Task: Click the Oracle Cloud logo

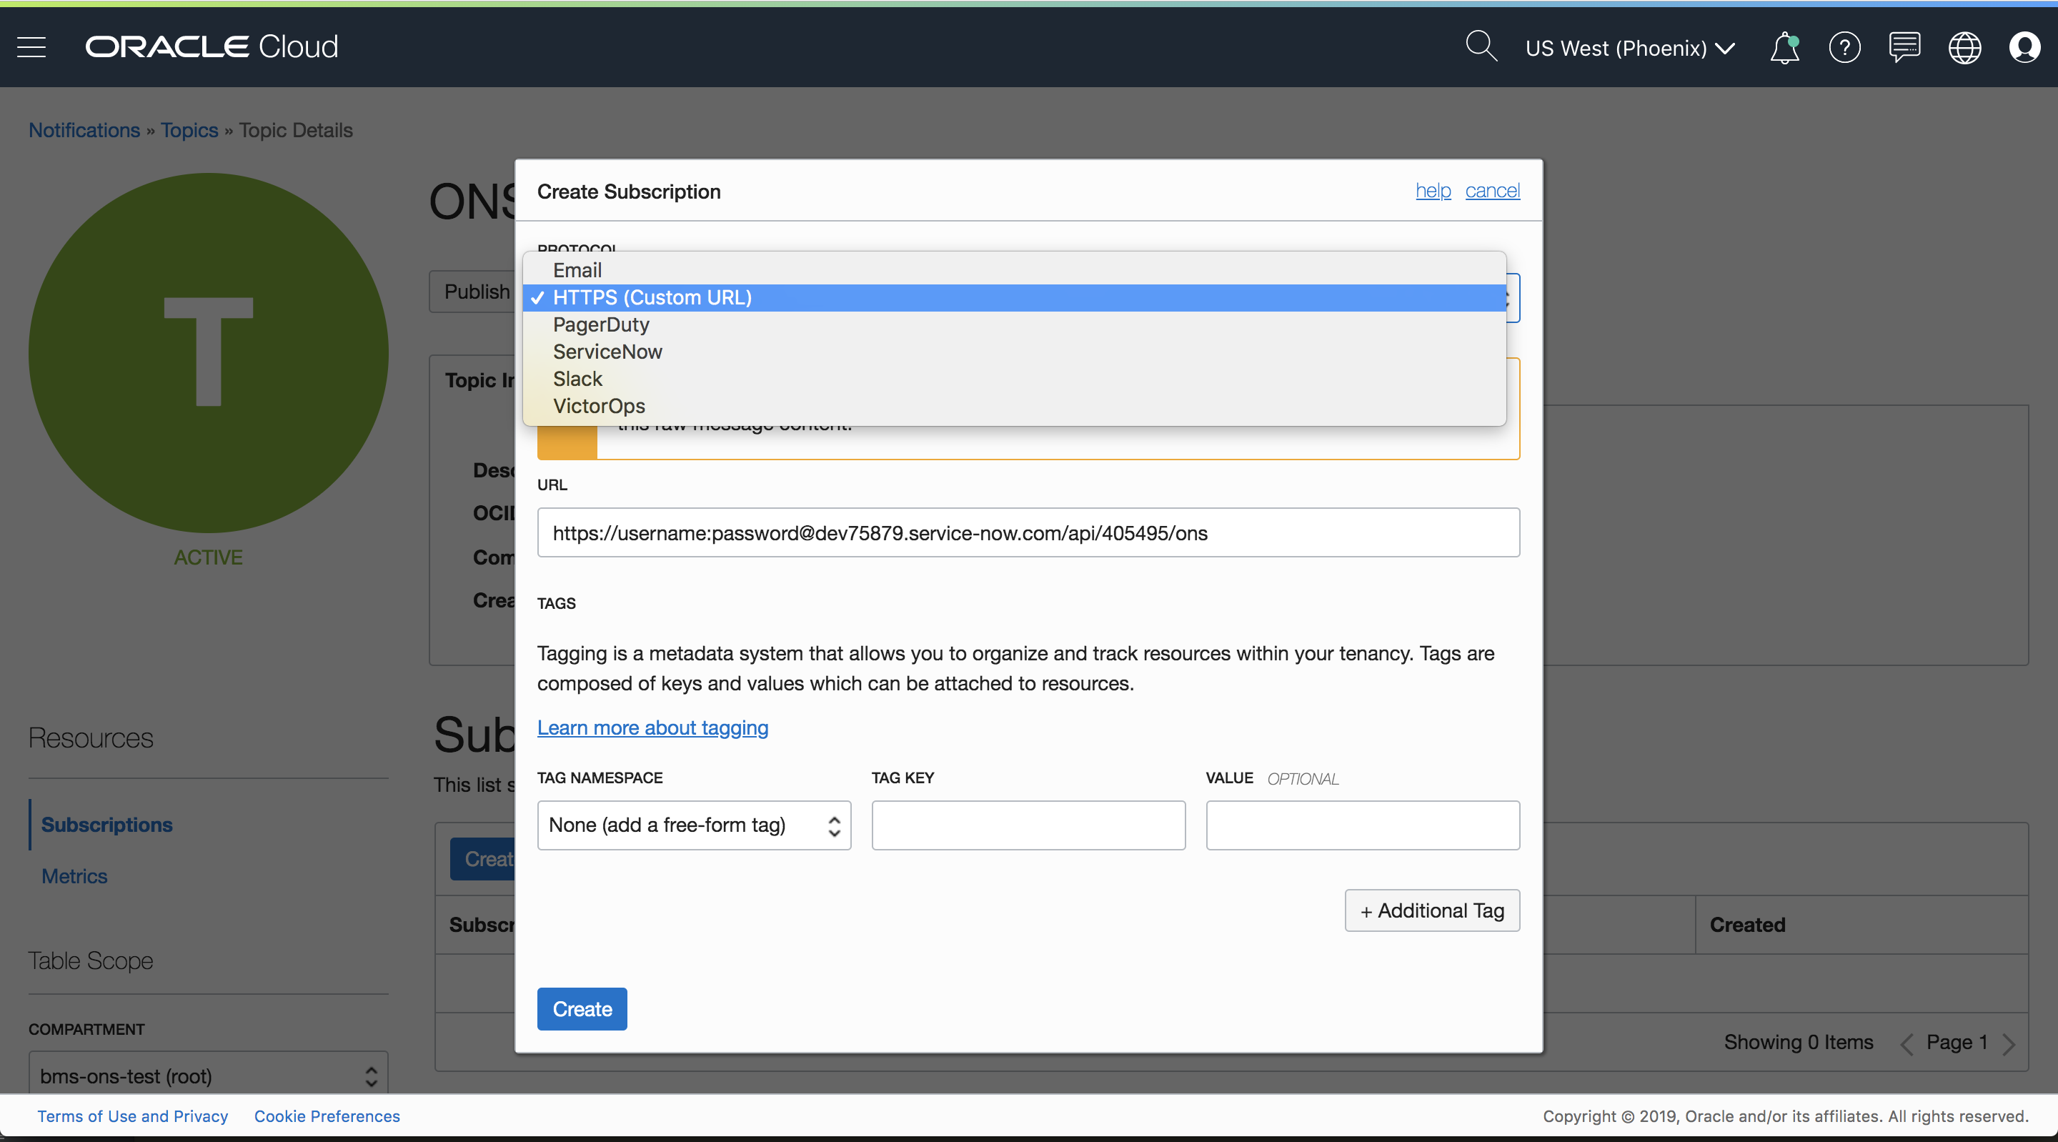Action: (x=212, y=47)
